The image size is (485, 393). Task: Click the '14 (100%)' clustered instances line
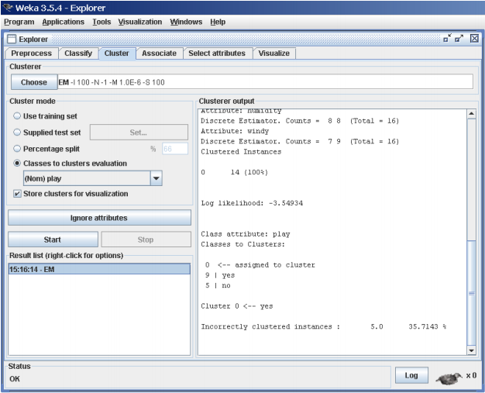(234, 172)
